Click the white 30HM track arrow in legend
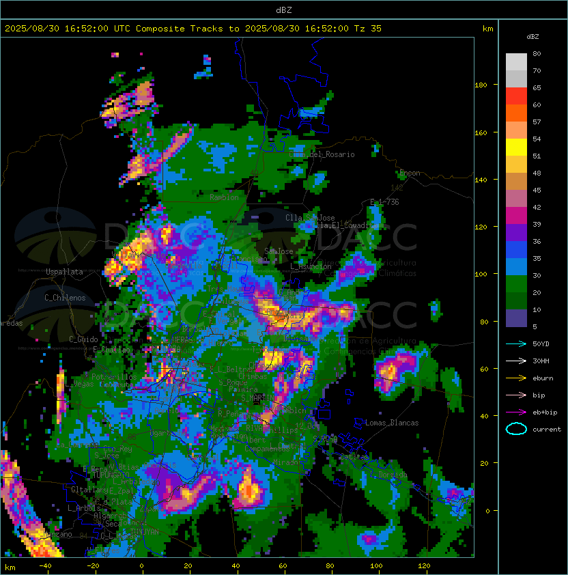This screenshot has height=575, width=568. pos(516,361)
